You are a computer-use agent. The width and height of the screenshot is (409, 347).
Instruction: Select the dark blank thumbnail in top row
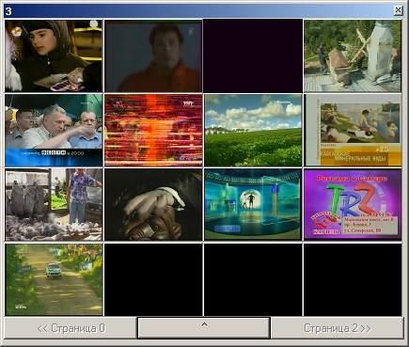(253, 56)
